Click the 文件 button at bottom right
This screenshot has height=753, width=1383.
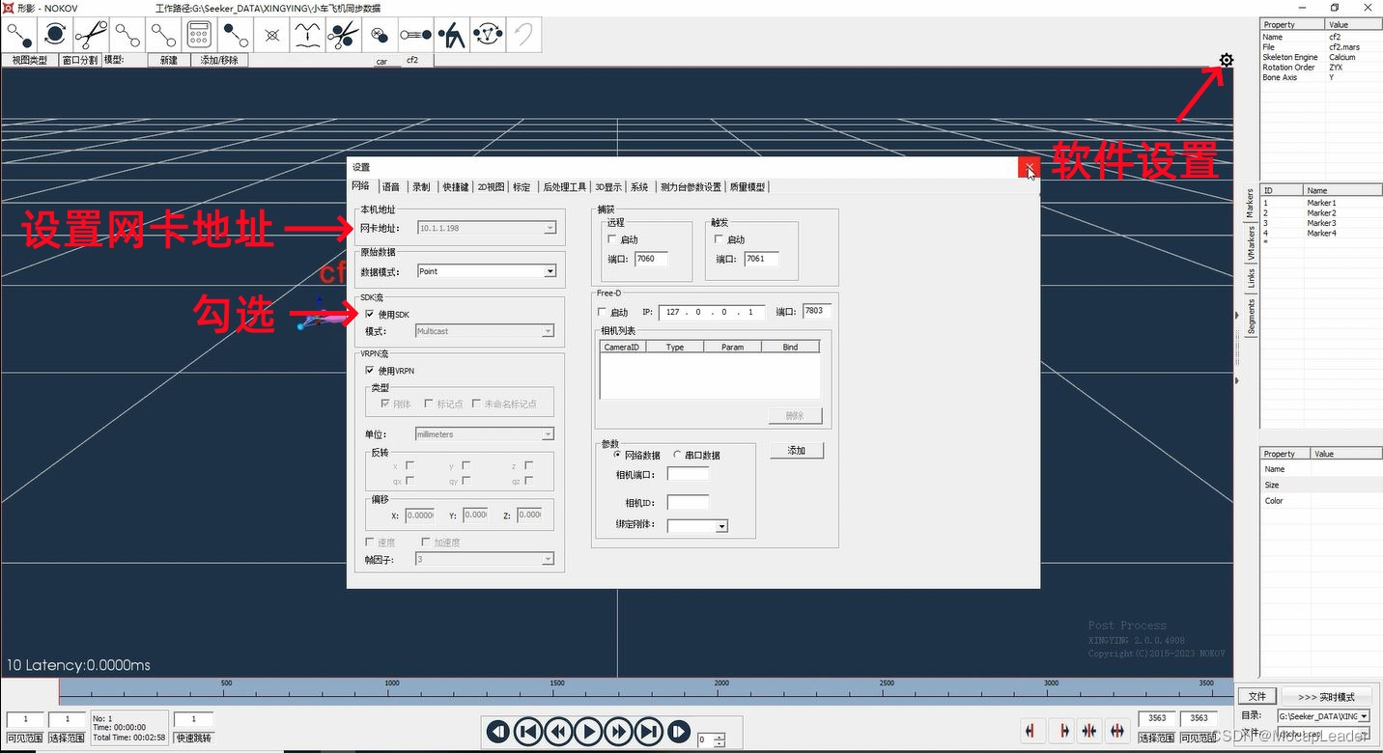[x=1256, y=696]
